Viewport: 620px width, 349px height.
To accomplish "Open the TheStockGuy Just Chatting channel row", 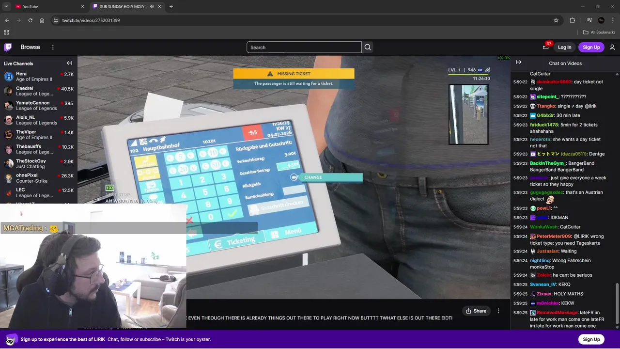I will click(x=38, y=164).
